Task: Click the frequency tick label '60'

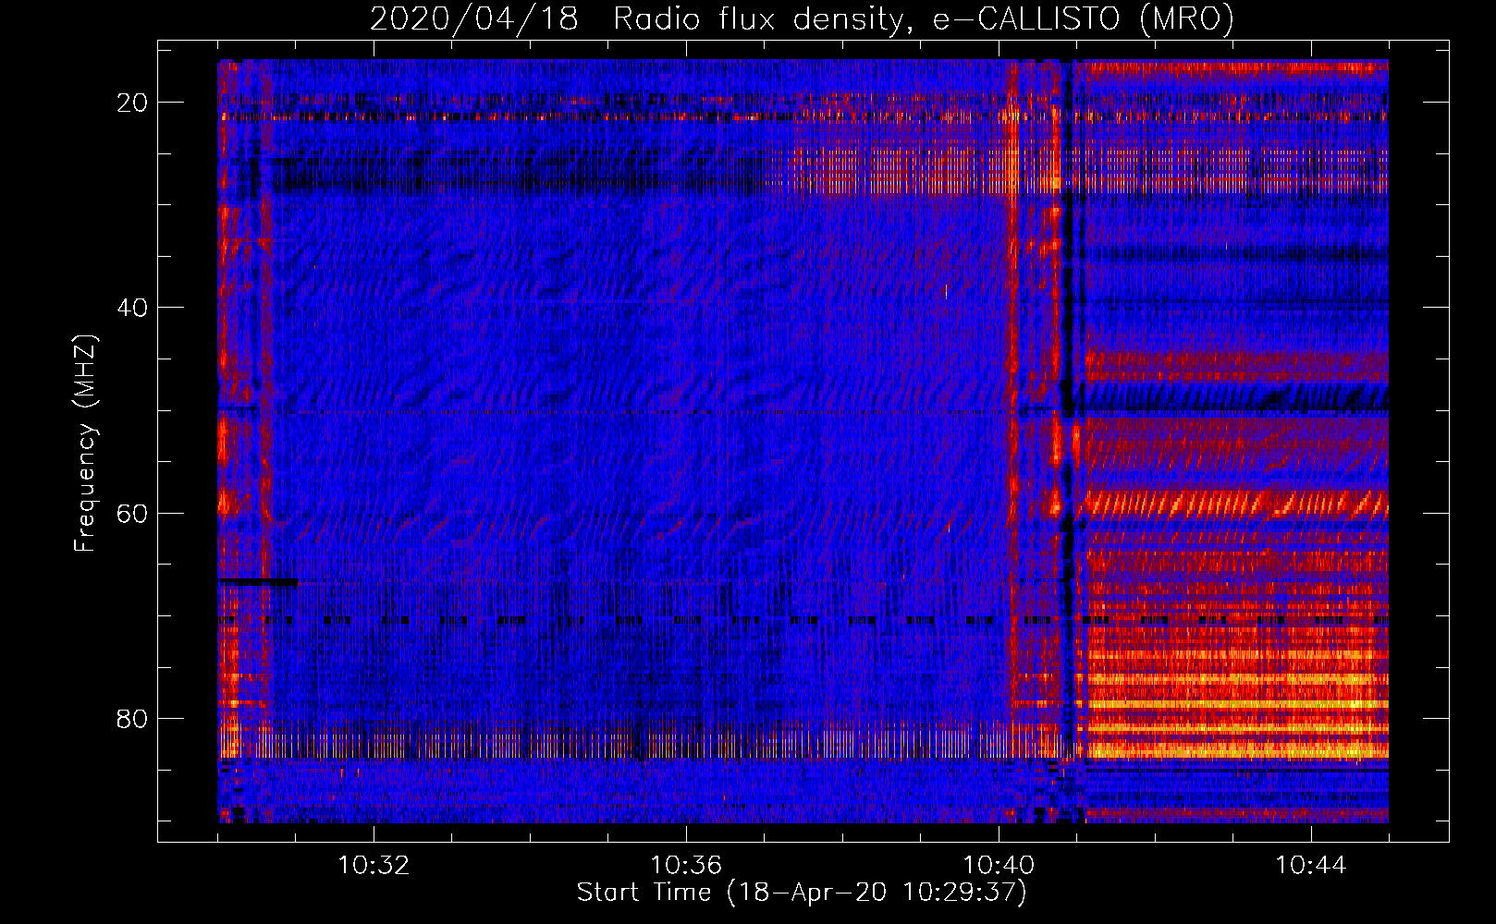Action: click(132, 513)
